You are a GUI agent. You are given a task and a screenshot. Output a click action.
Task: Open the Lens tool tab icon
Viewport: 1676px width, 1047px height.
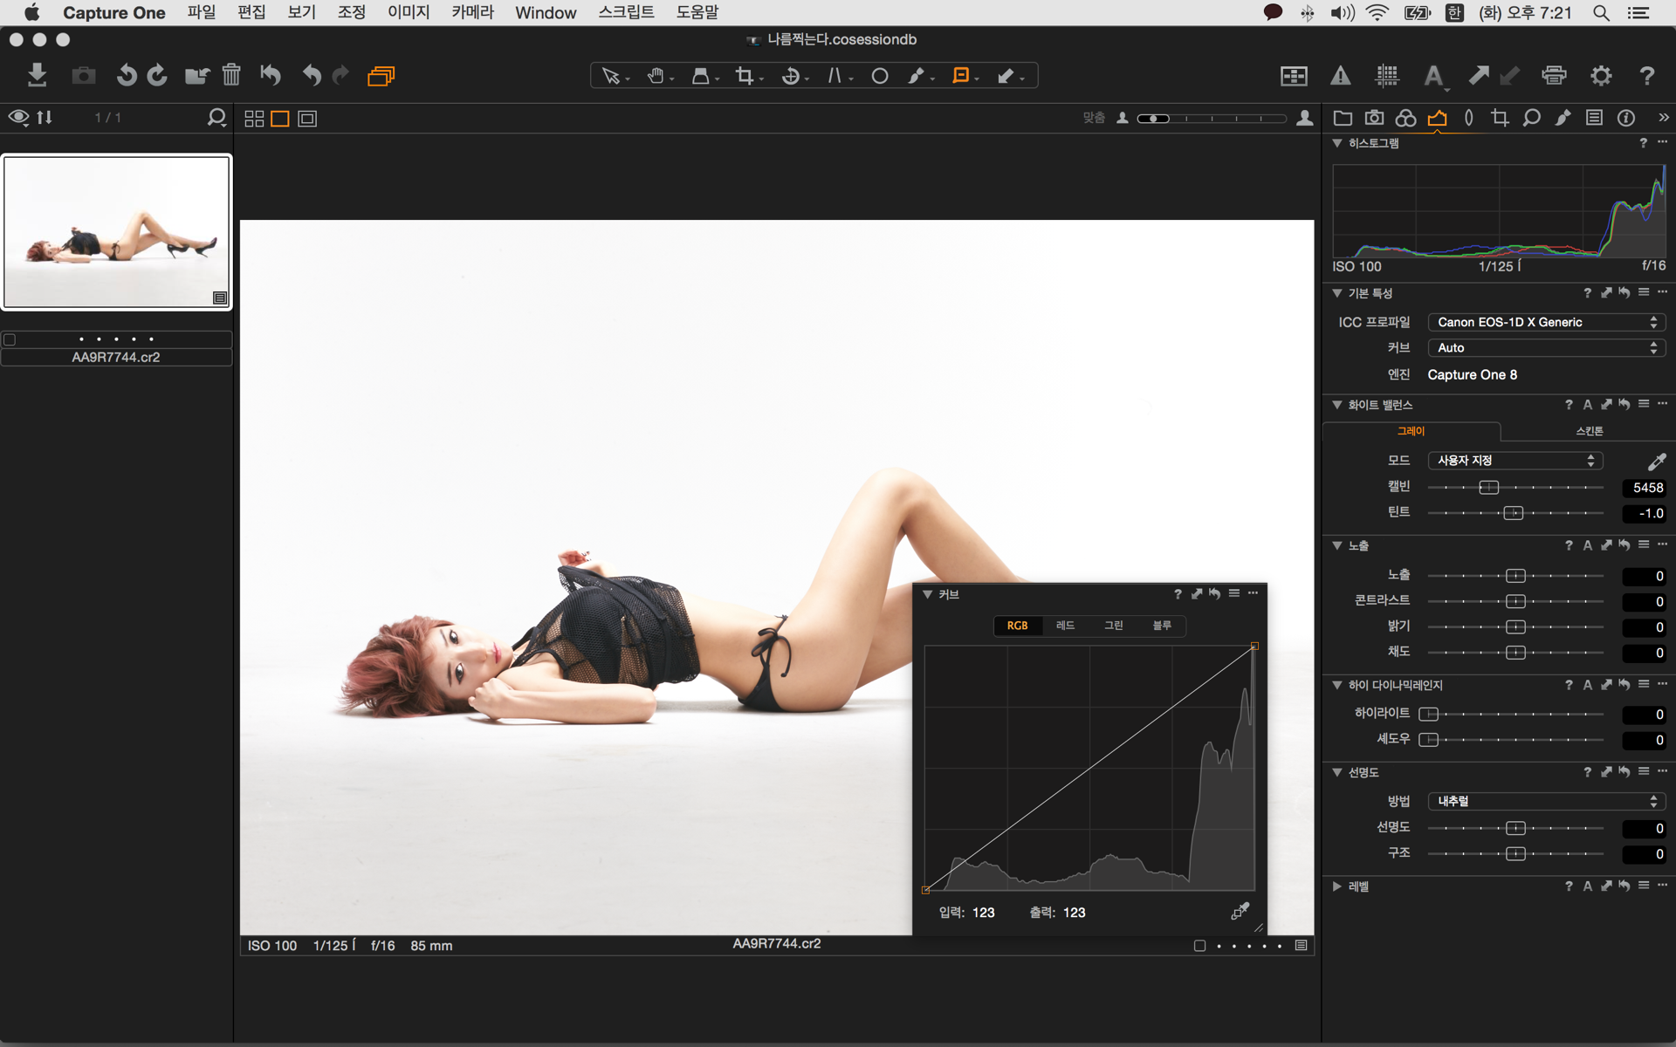pyautogui.click(x=1468, y=118)
